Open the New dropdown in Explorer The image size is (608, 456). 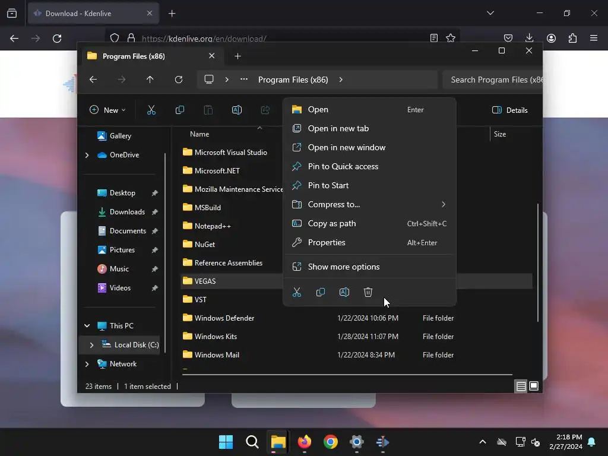pos(107,110)
